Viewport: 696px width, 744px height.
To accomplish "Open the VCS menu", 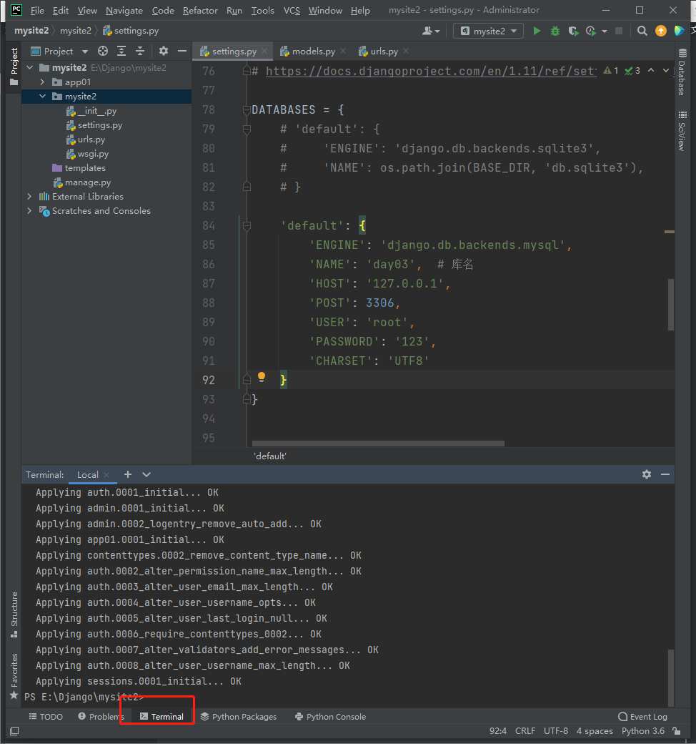I will tap(292, 10).
